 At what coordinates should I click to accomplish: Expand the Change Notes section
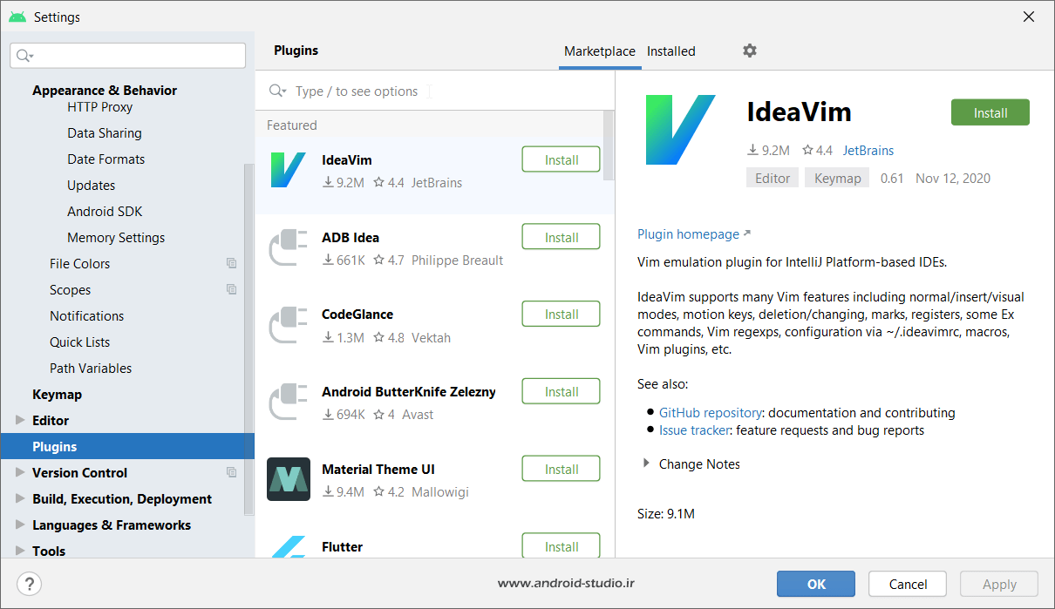(646, 464)
